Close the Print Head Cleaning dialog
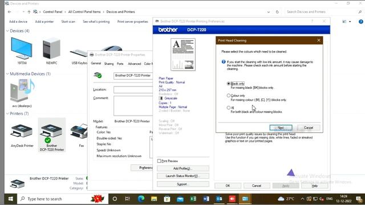365x205 pixels. pos(319,40)
